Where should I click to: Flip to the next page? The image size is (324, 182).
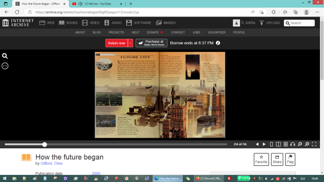(x=264, y=144)
